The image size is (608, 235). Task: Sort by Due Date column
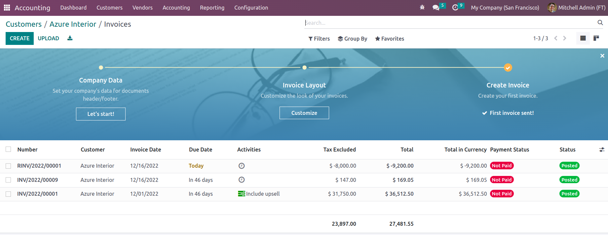tap(201, 150)
